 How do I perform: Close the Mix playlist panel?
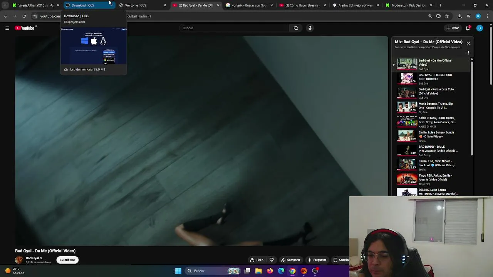468,44
